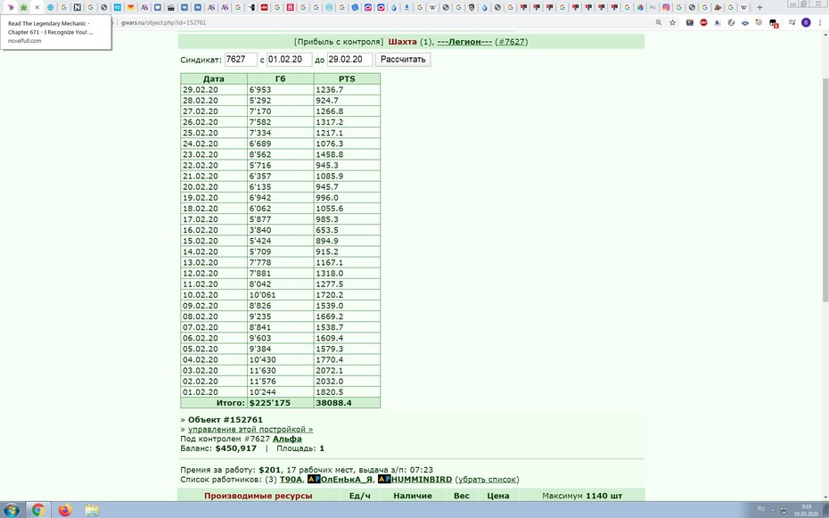Open a new browser tab
Screen dimensions: 829x518
[x=759, y=7]
